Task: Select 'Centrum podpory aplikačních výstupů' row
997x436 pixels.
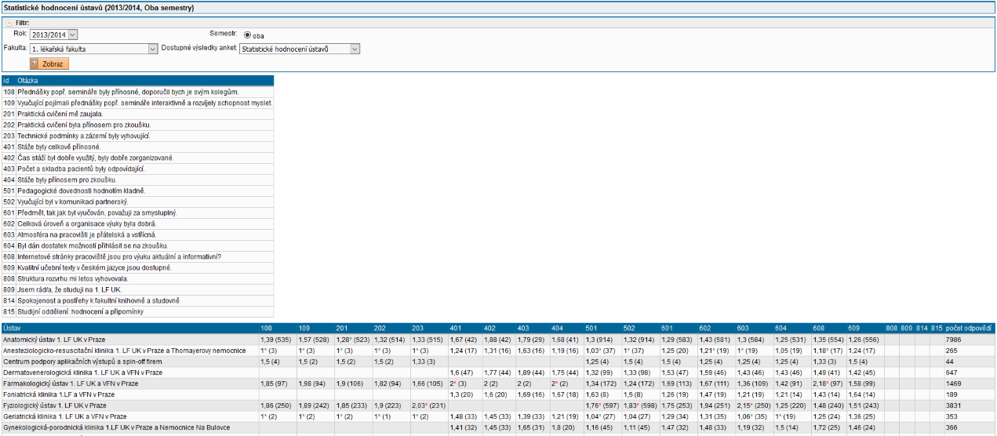Action: coord(81,361)
